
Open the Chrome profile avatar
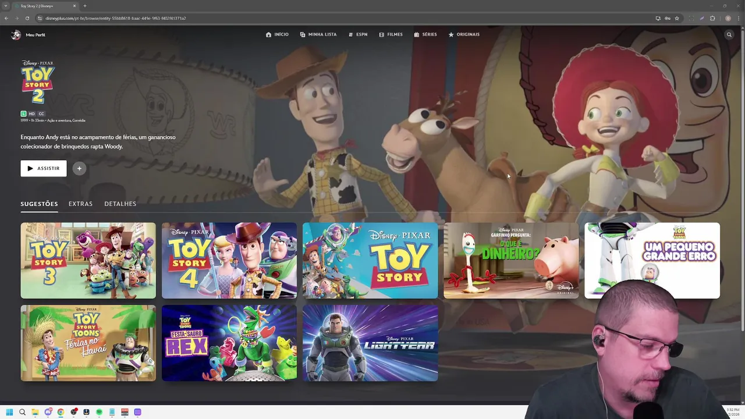(728, 18)
